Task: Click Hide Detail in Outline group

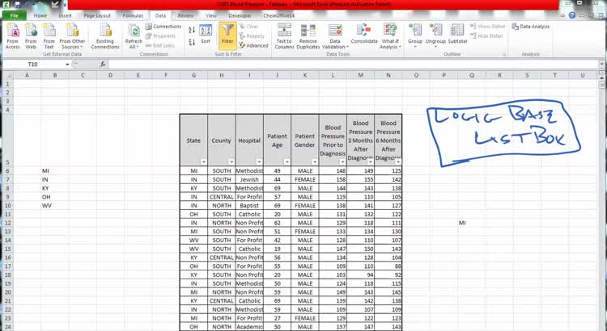Action: (x=486, y=36)
